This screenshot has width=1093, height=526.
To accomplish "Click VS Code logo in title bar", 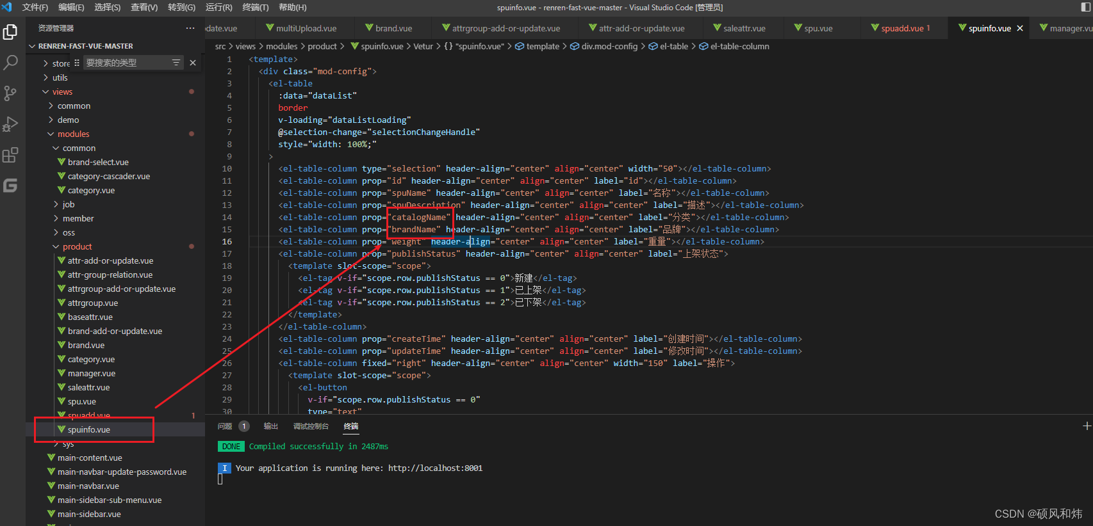I will pyautogui.click(x=7, y=7).
